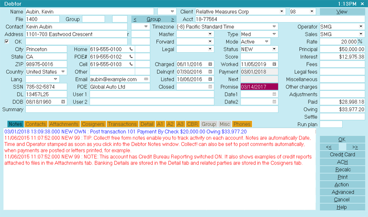The width and height of the screenshot is (368, 217).
Task: Open the Date1 calendar icon
Action: point(274,94)
